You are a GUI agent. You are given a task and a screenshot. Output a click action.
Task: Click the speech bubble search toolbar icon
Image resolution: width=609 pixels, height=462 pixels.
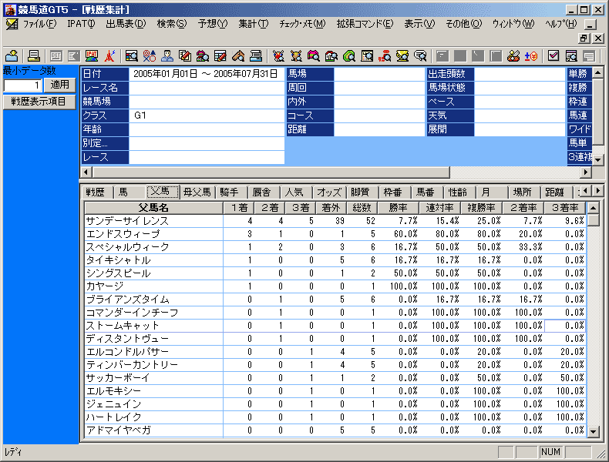[421, 55]
